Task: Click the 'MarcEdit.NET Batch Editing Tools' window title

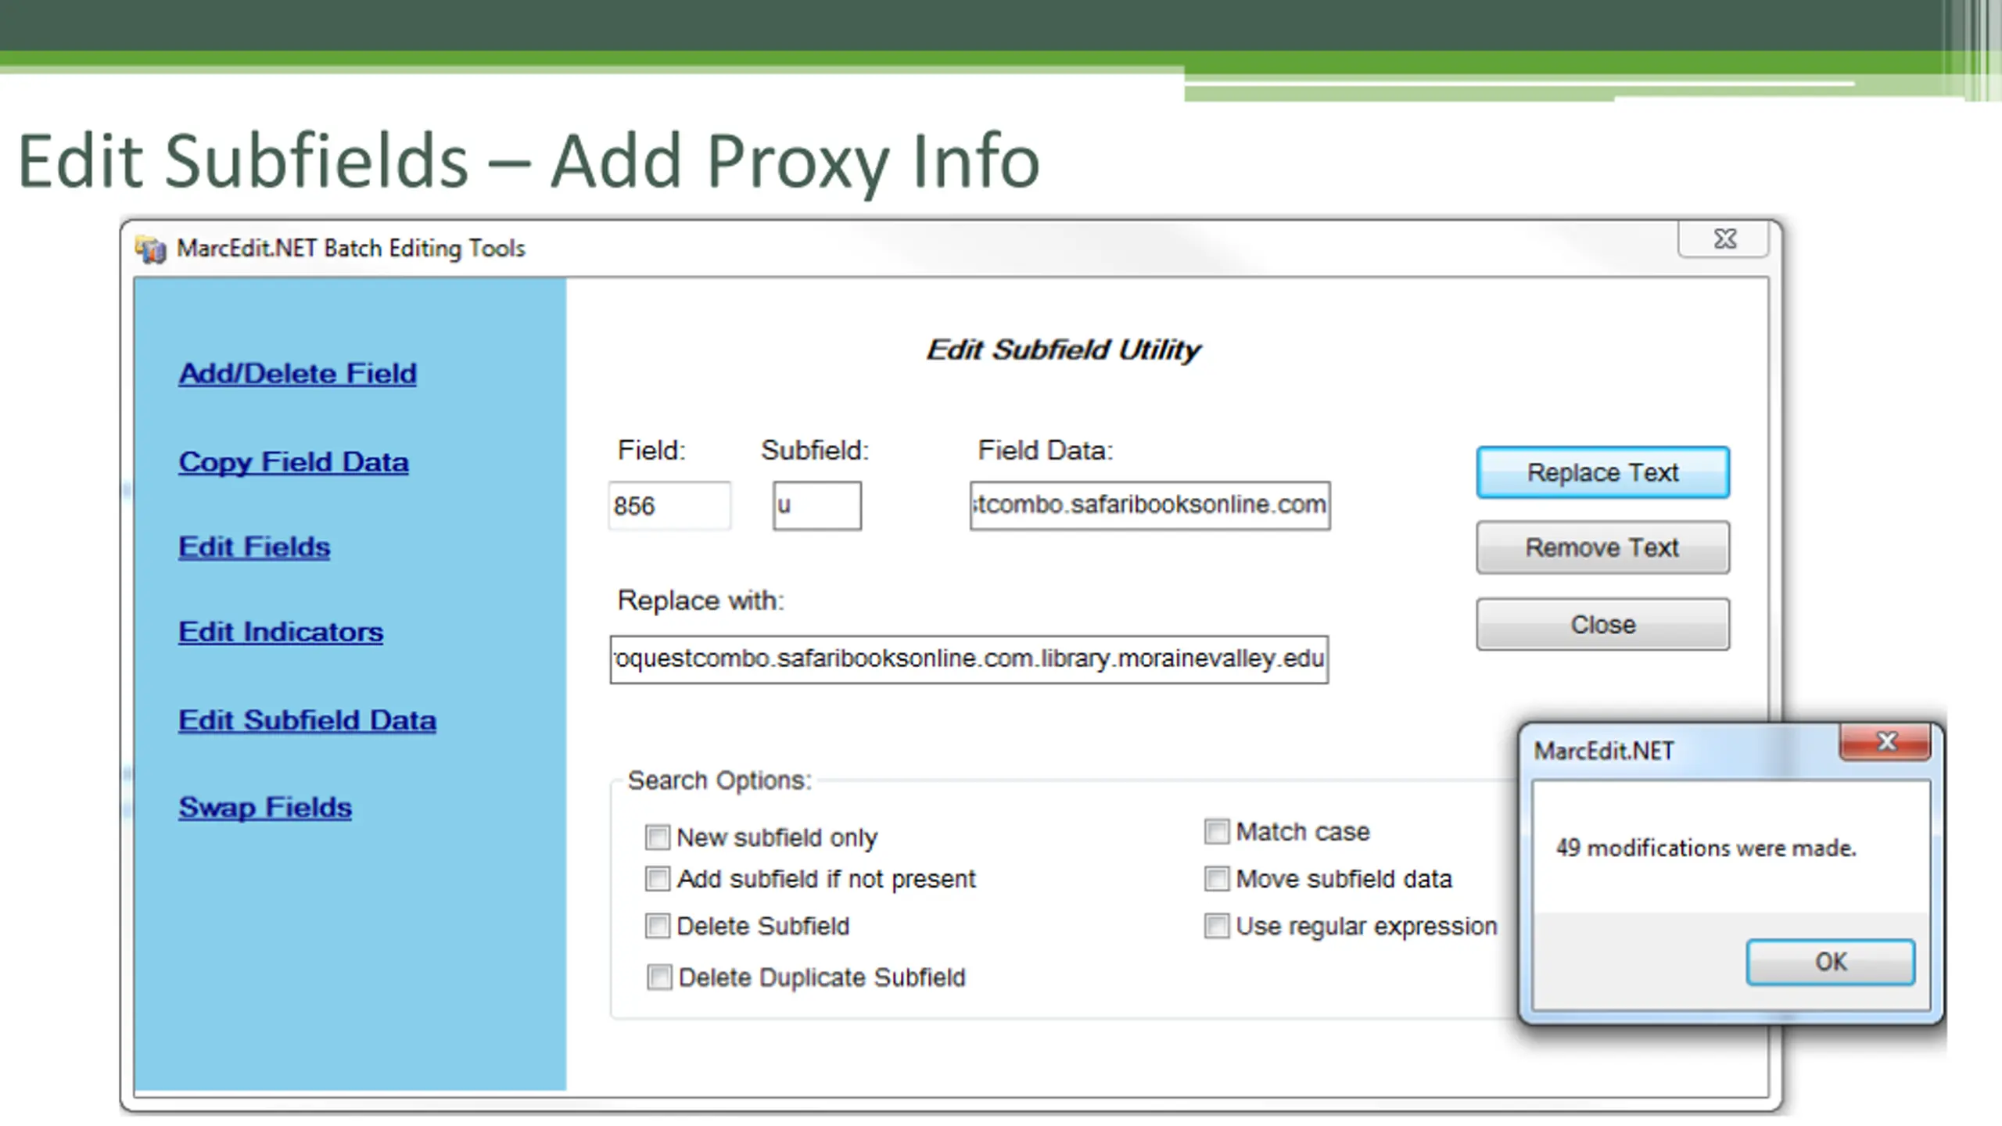Action: (350, 249)
